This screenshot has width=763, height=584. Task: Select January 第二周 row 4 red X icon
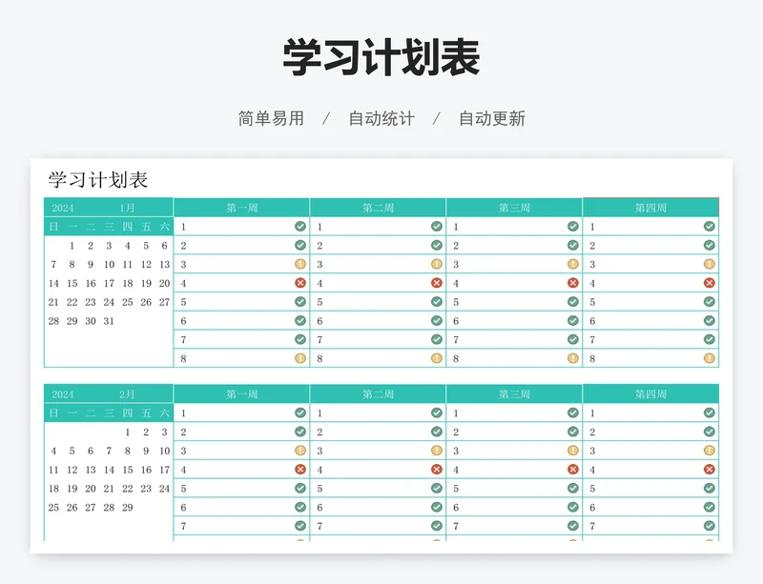click(x=437, y=283)
